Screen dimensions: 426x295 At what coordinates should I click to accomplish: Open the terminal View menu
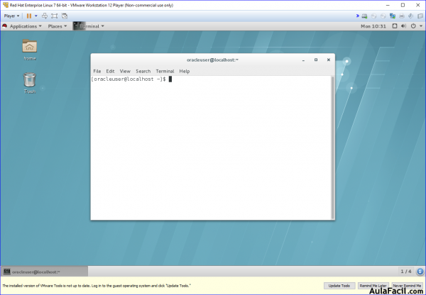[125, 71]
